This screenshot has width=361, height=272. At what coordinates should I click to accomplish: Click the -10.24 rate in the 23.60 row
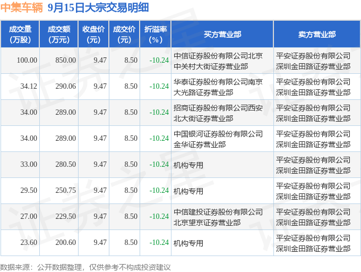pos(159,243)
